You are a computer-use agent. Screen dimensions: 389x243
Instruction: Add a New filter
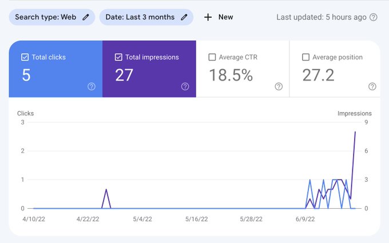[219, 17]
